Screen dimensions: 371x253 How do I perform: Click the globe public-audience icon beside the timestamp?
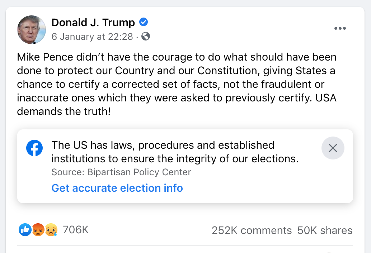coord(145,37)
